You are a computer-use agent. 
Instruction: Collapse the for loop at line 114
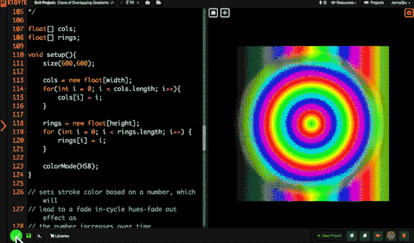click(26, 89)
